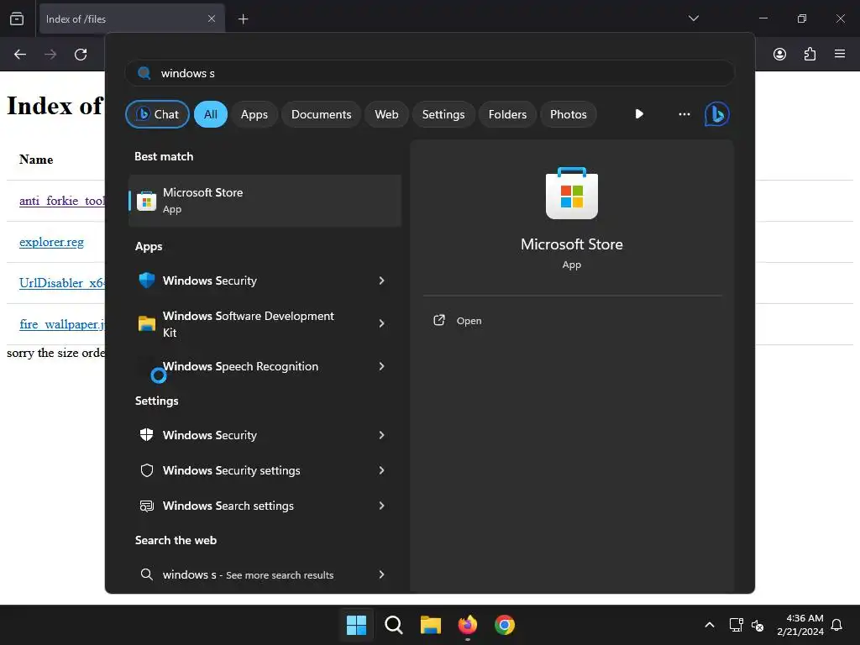Click the Windows Security settings outline shield icon
860x645 pixels.
point(146,470)
